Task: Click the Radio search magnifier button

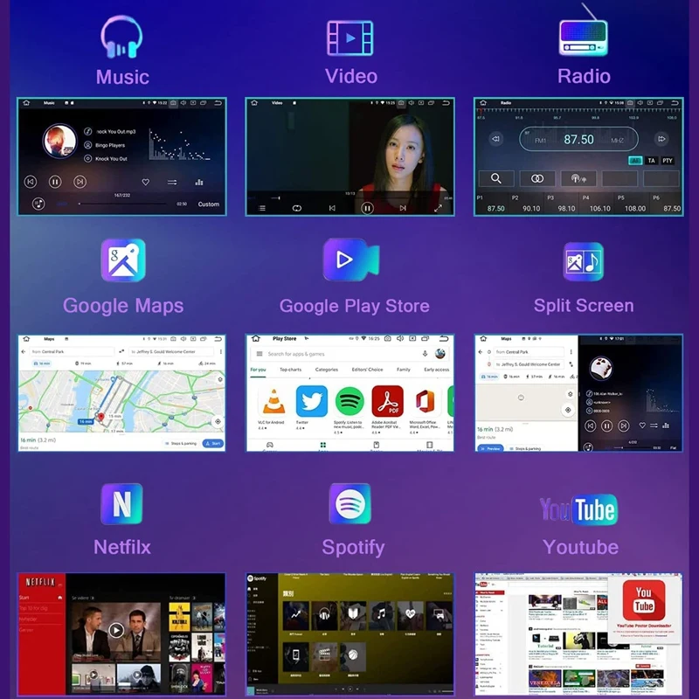Action: (x=496, y=178)
